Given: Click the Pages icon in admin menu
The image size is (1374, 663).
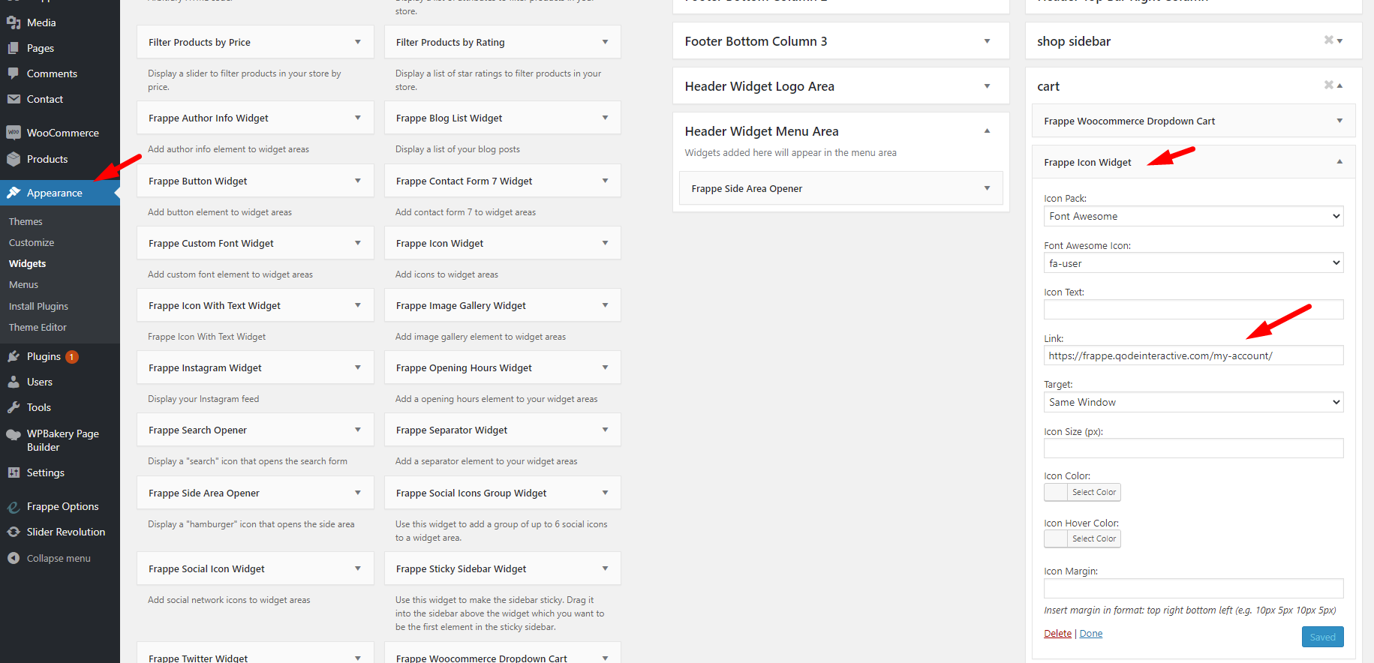Looking at the screenshot, I should [x=14, y=48].
